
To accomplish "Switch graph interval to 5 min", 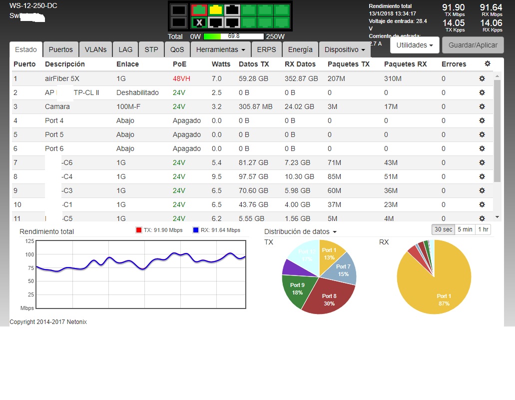I will pos(464,229).
